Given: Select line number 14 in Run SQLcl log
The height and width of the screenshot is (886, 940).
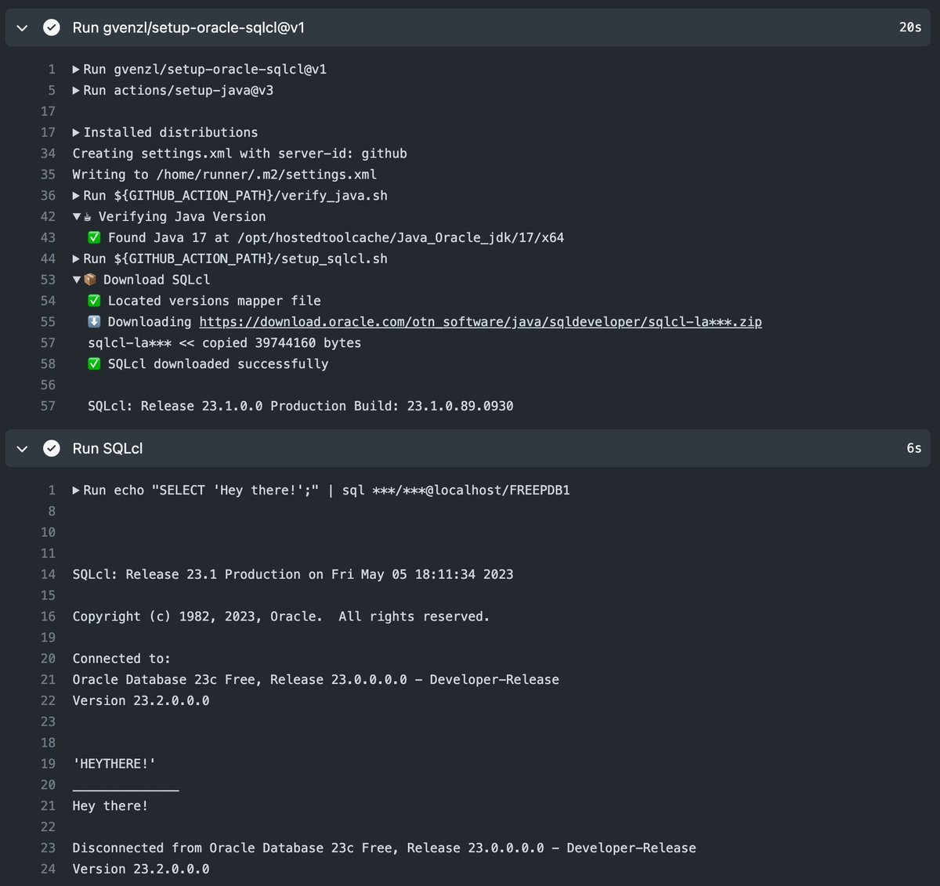Looking at the screenshot, I should coord(48,575).
